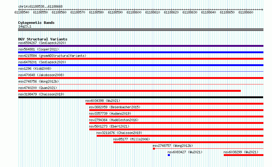Click the gray 14q23.1 cytogenetic band bar
Screen dimensions: 272x167
coord(141,30)
